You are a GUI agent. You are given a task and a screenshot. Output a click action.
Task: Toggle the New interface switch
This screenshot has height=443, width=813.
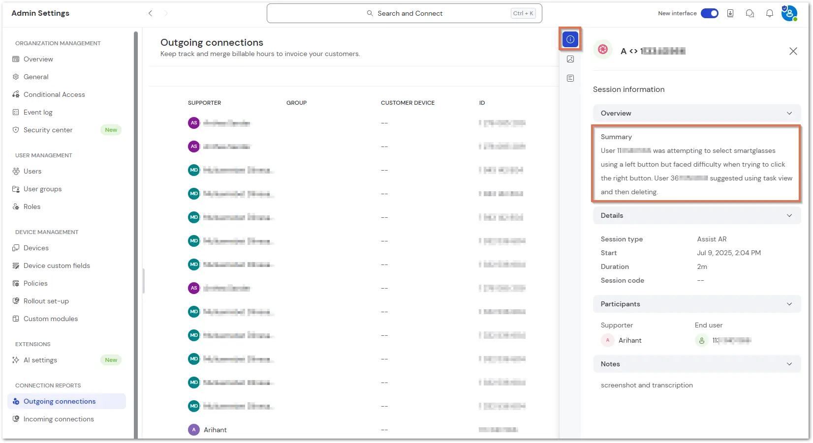[710, 13]
